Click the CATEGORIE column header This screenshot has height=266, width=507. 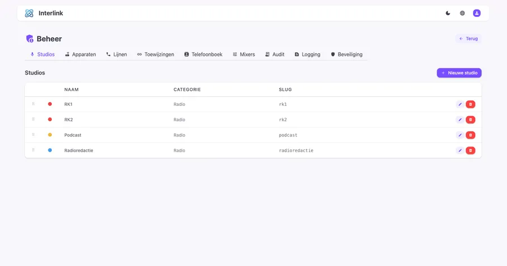coord(187,90)
